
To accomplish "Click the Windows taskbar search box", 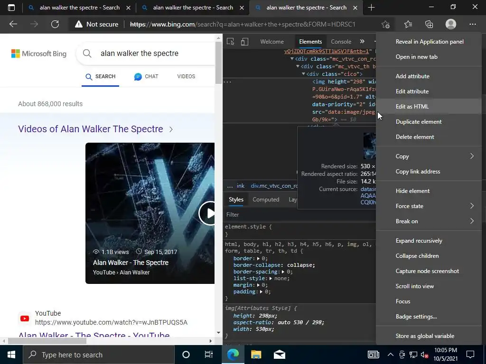I will pyautogui.click(x=99, y=355).
